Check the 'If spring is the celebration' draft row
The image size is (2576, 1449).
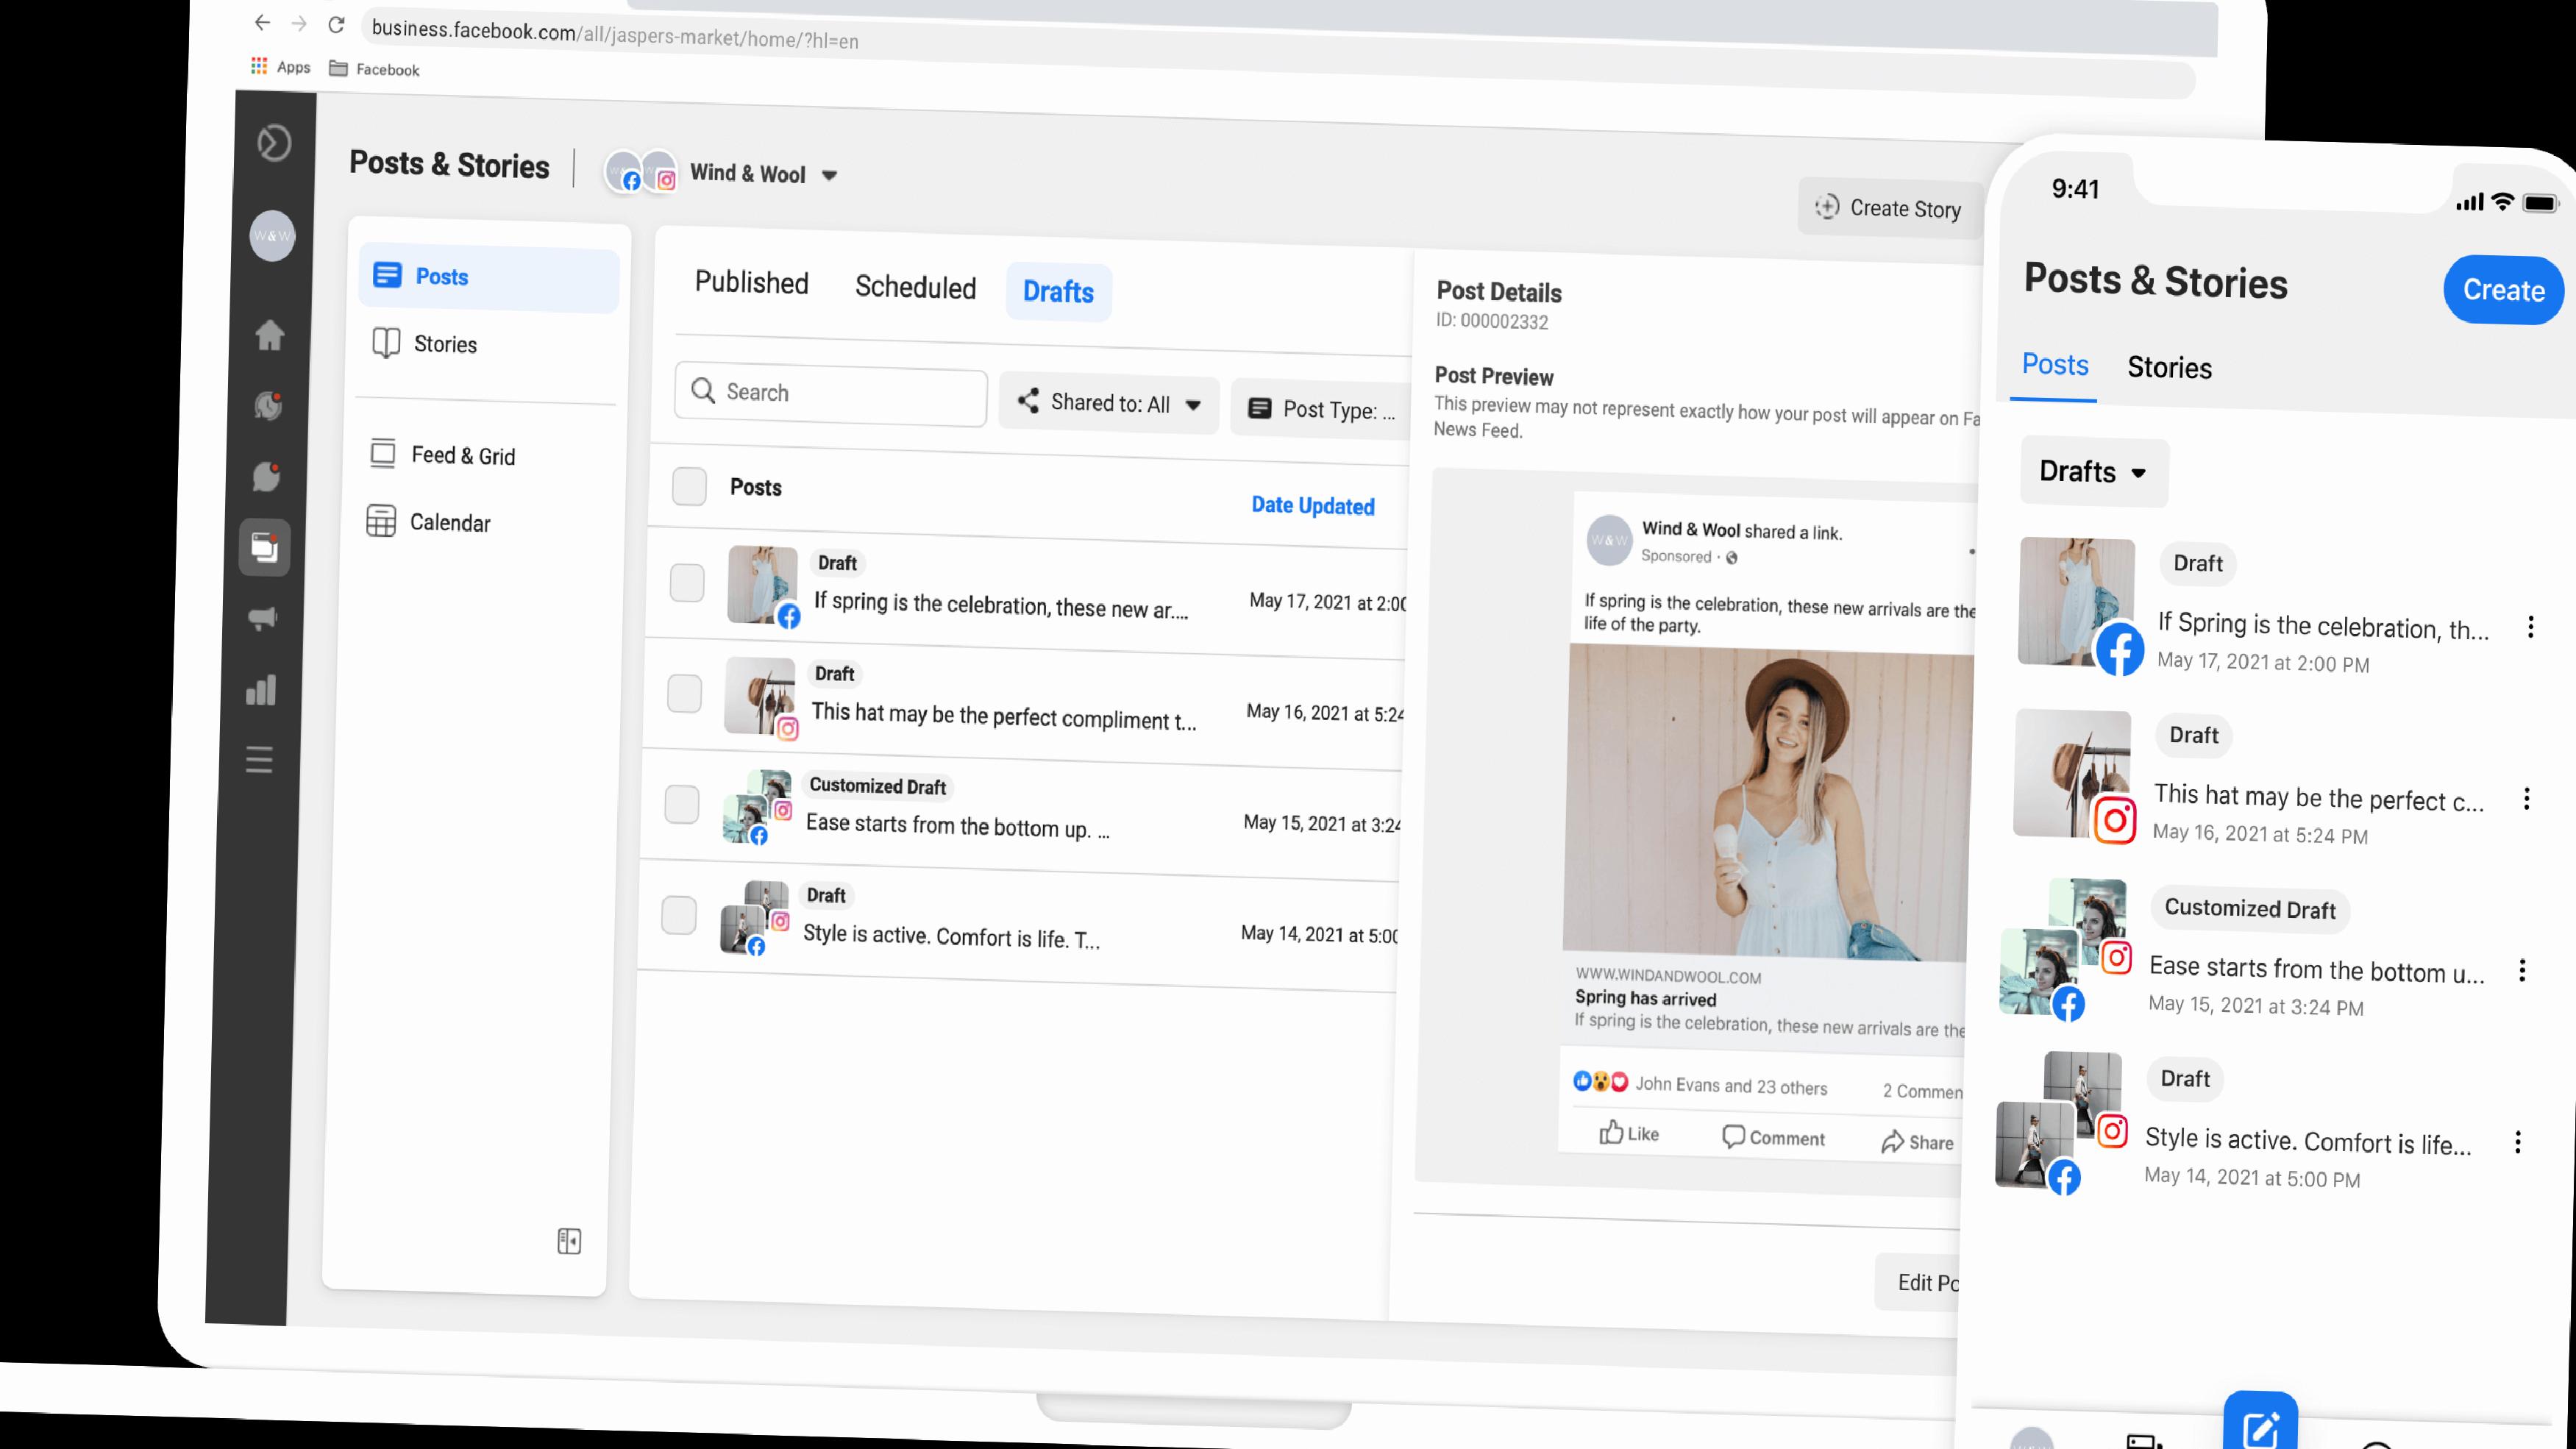click(x=687, y=583)
